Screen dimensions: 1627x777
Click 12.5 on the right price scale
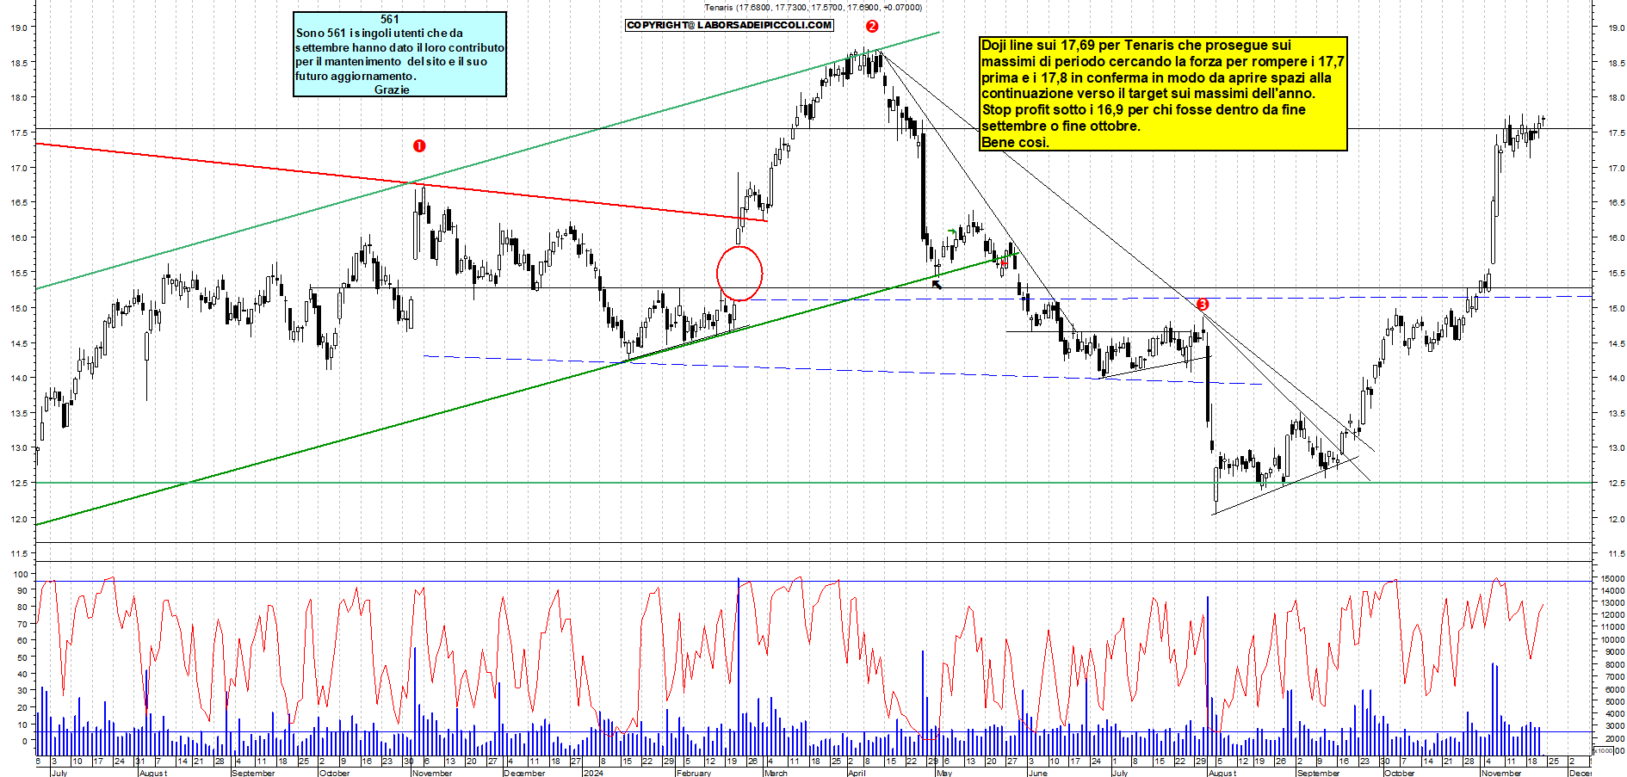pyautogui.click(x=1616, y=484)
